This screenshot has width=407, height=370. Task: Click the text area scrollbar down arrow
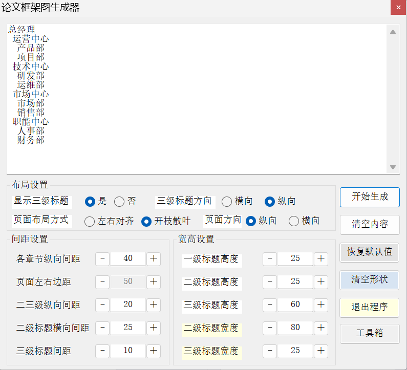coord(393,167)
